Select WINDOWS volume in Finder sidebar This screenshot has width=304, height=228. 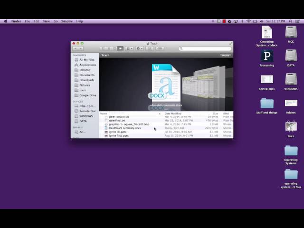[x=84, y=116]
